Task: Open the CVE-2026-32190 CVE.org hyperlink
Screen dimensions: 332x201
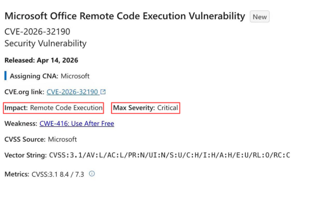Action: (x=72, y=92)
